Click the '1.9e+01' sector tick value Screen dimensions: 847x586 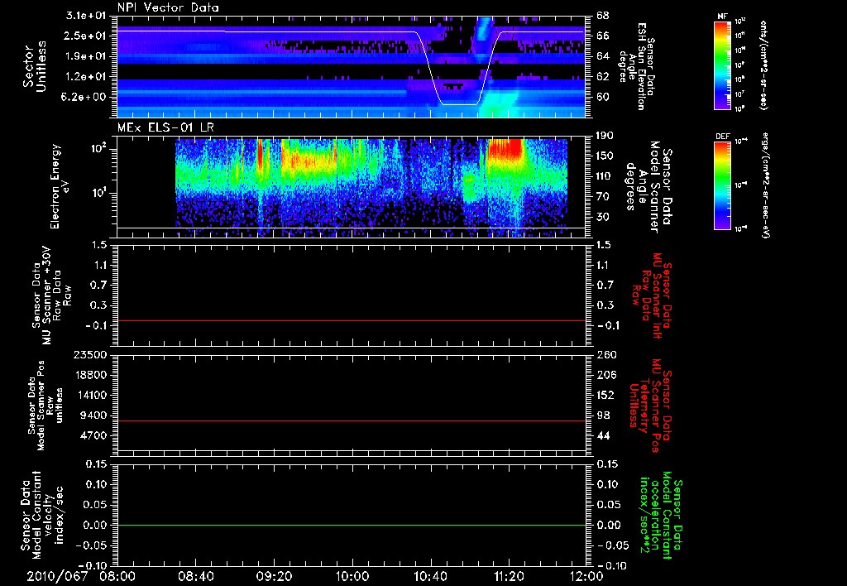click(x=85, y=56)
